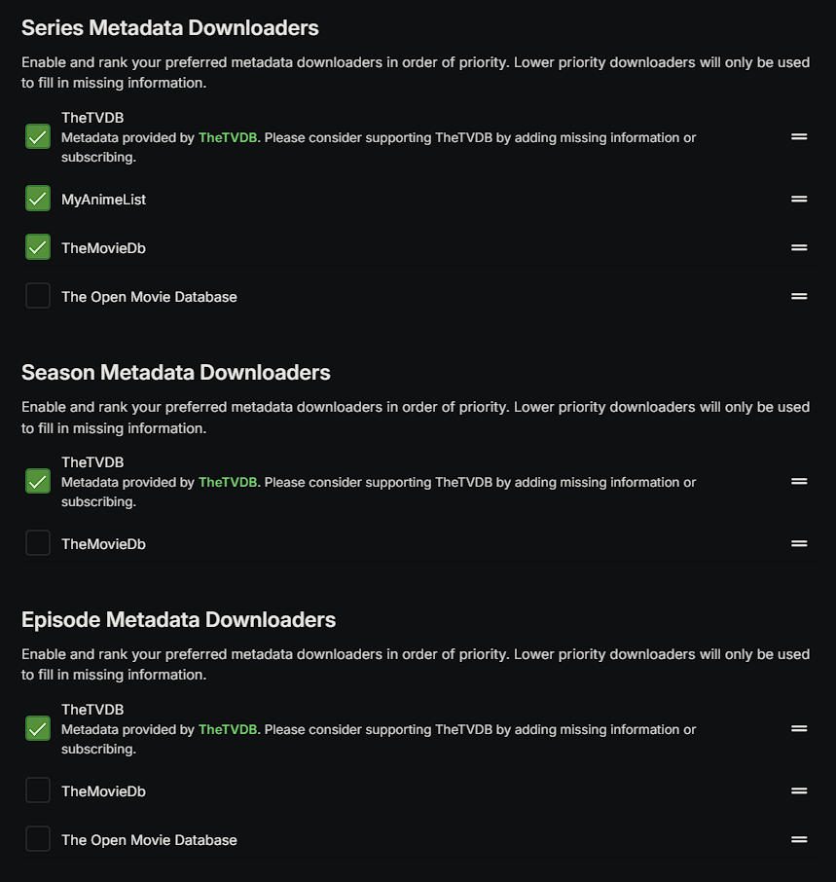Enable The Open Movie Database for series

[x=38, y=296]
